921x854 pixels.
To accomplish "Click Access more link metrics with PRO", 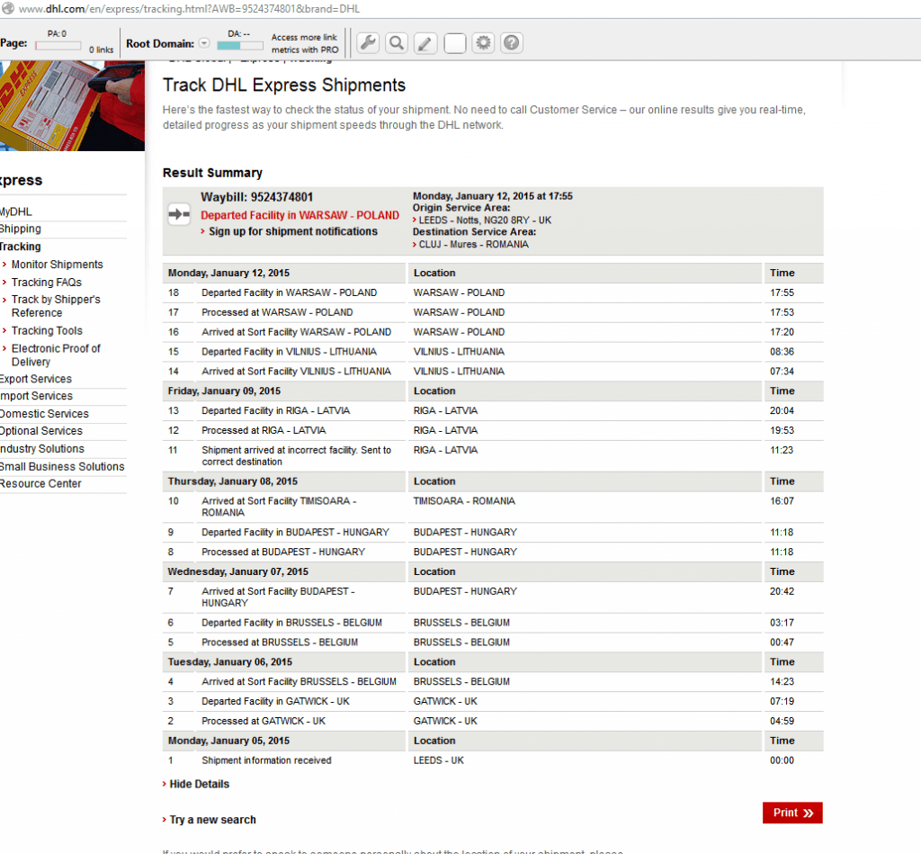I will [x=305, y=44].
